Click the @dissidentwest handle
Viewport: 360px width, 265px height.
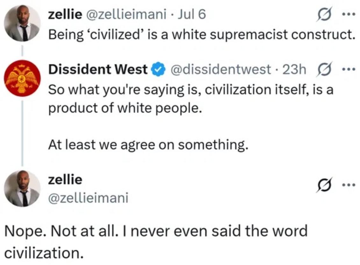pos(221,69)
